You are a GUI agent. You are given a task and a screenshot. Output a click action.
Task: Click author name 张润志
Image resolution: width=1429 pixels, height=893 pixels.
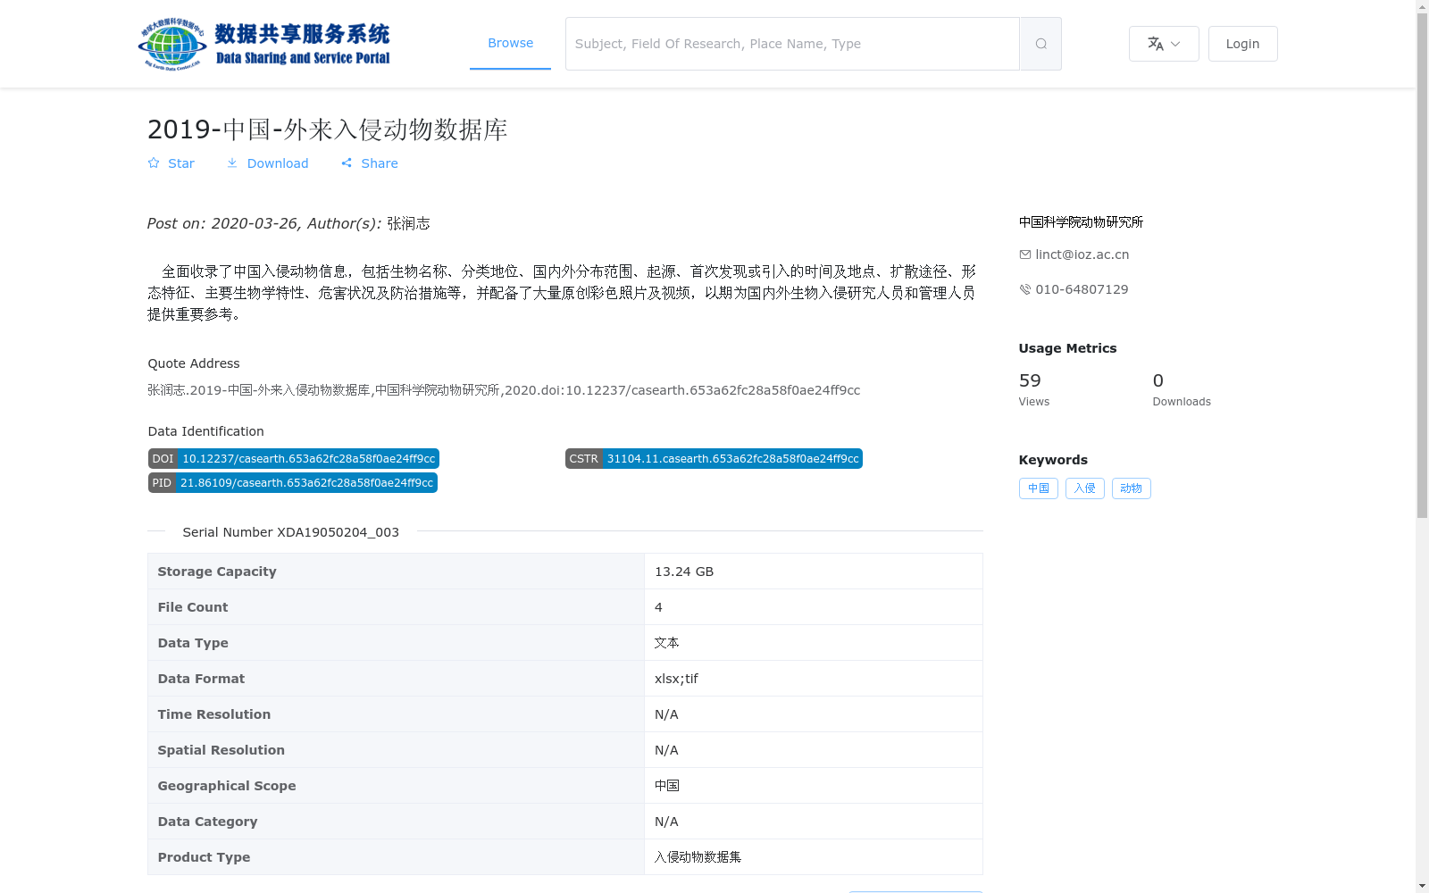408,223
